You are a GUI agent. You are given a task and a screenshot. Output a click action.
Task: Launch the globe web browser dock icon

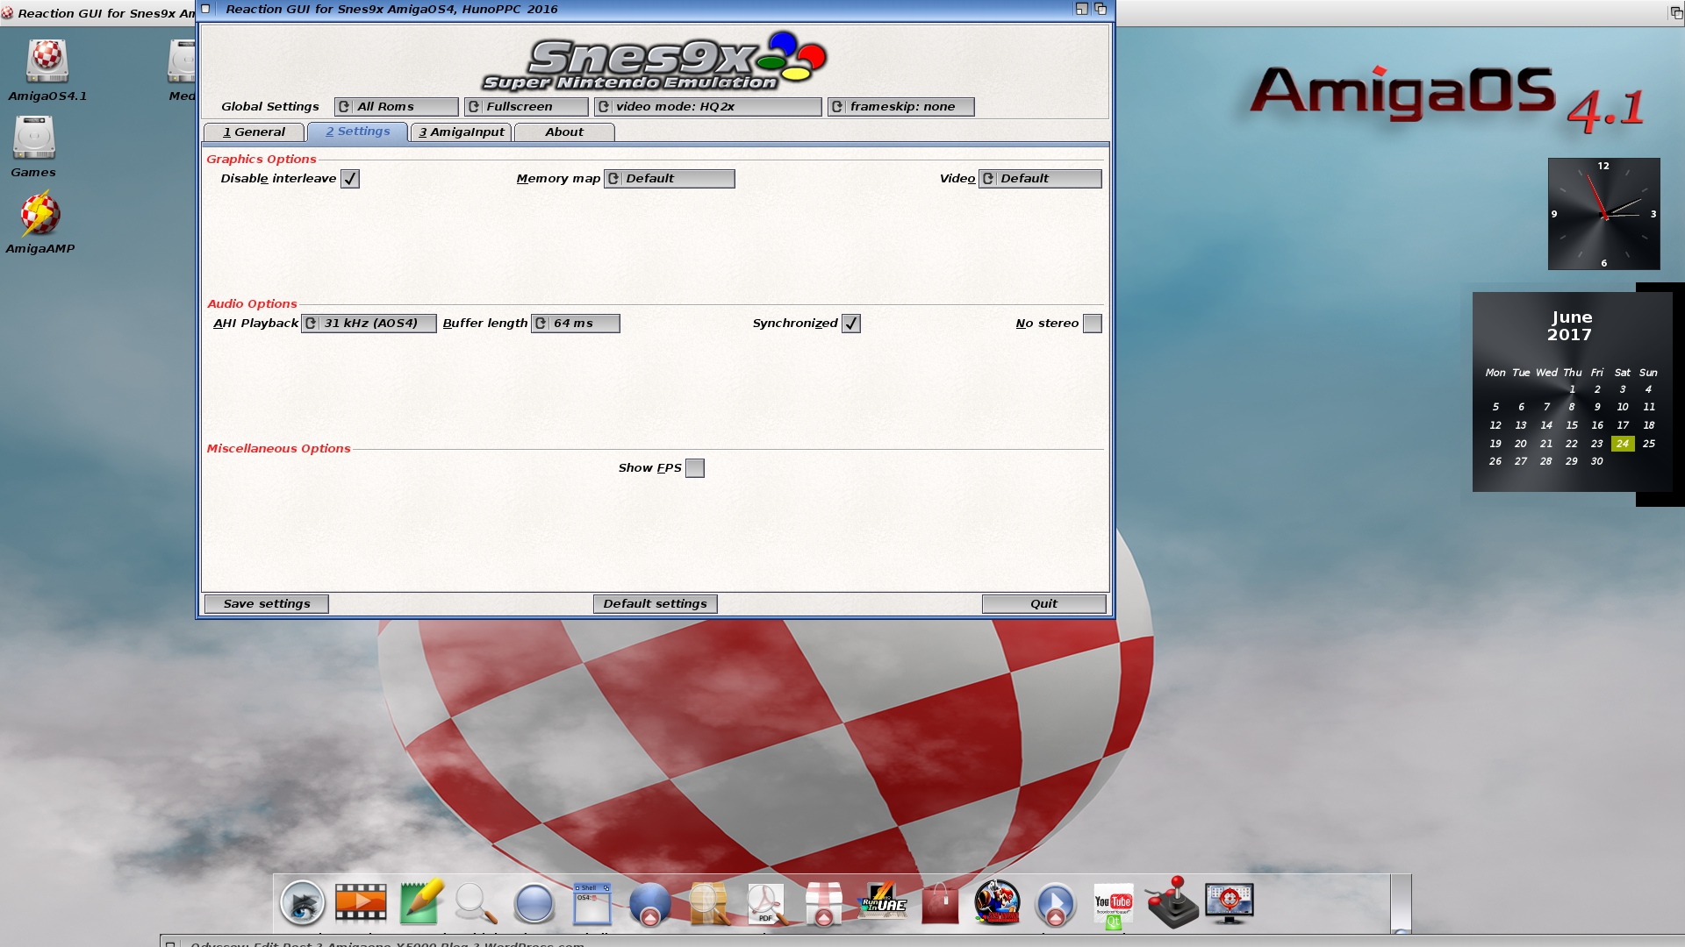(650, 903)
